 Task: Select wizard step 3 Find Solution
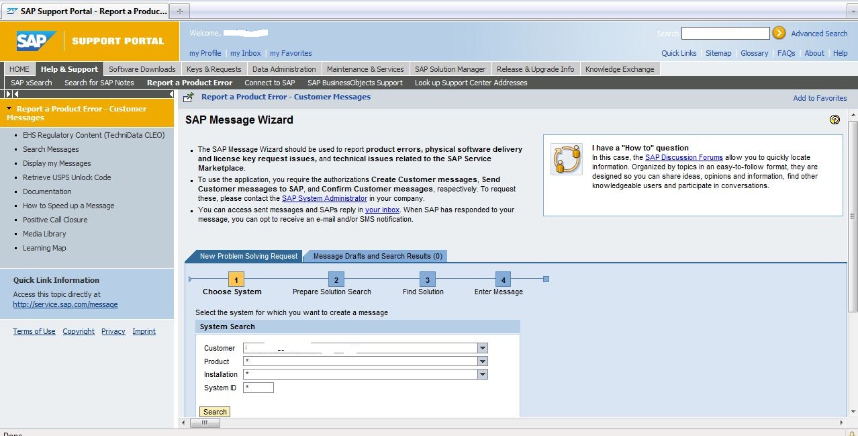point(427,280)
